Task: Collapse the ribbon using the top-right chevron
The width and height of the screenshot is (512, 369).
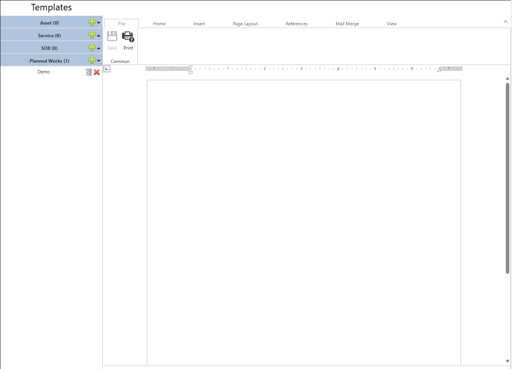Action: pyautogui.click(x=505, y=22)
